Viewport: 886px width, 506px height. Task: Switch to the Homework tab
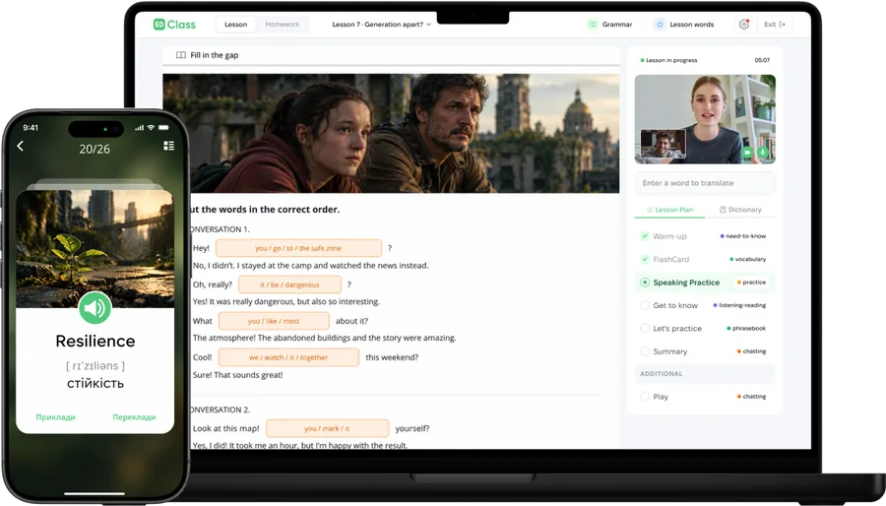282,25
